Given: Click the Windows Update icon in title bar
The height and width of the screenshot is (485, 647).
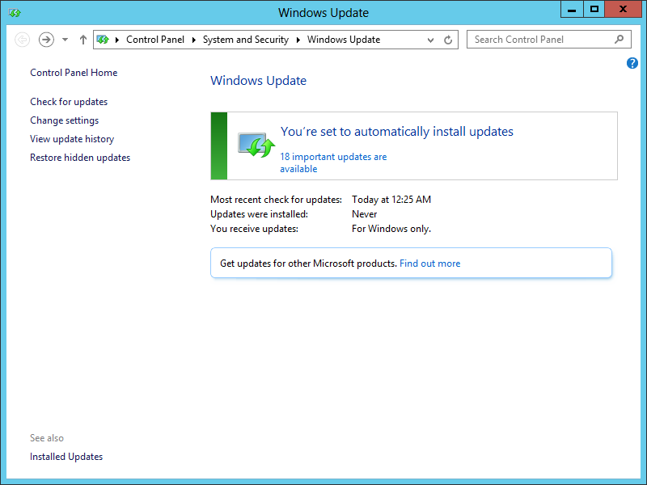Looking at the screenshot, I should coord(15,13).
